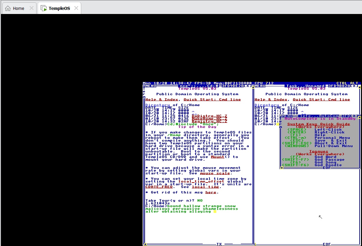Screen dimensions: 362x246
Task: Click the left window title bar text 'Cd;#'
Action: [x=212, y=86]
